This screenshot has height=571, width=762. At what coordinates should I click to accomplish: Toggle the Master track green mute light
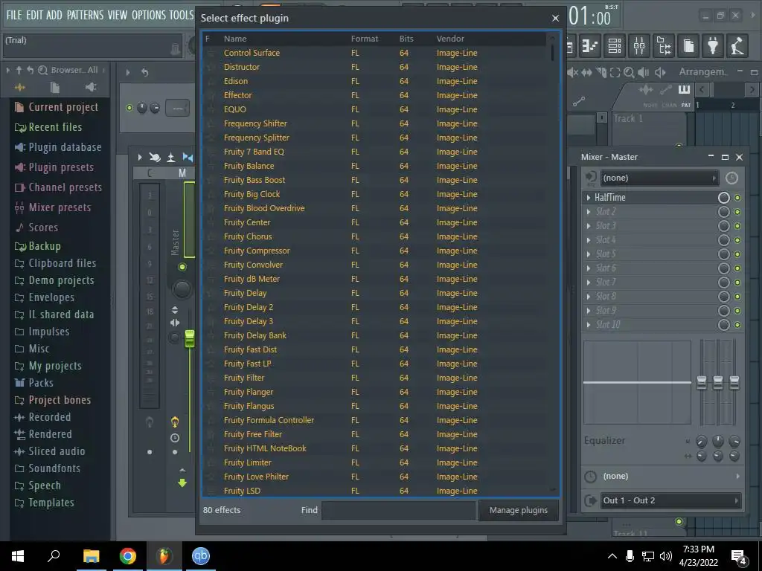tap(182, 267)
